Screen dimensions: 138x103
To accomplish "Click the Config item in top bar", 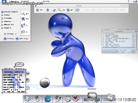I will tap(46, 1).
